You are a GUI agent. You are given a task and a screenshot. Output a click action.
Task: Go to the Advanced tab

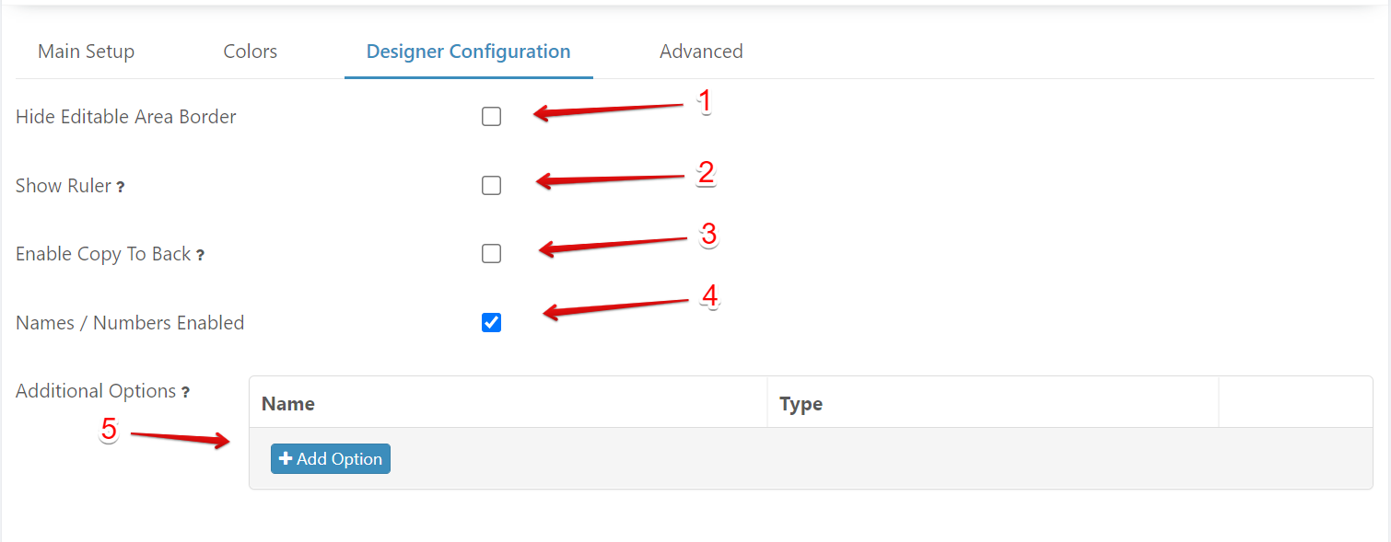701,52
